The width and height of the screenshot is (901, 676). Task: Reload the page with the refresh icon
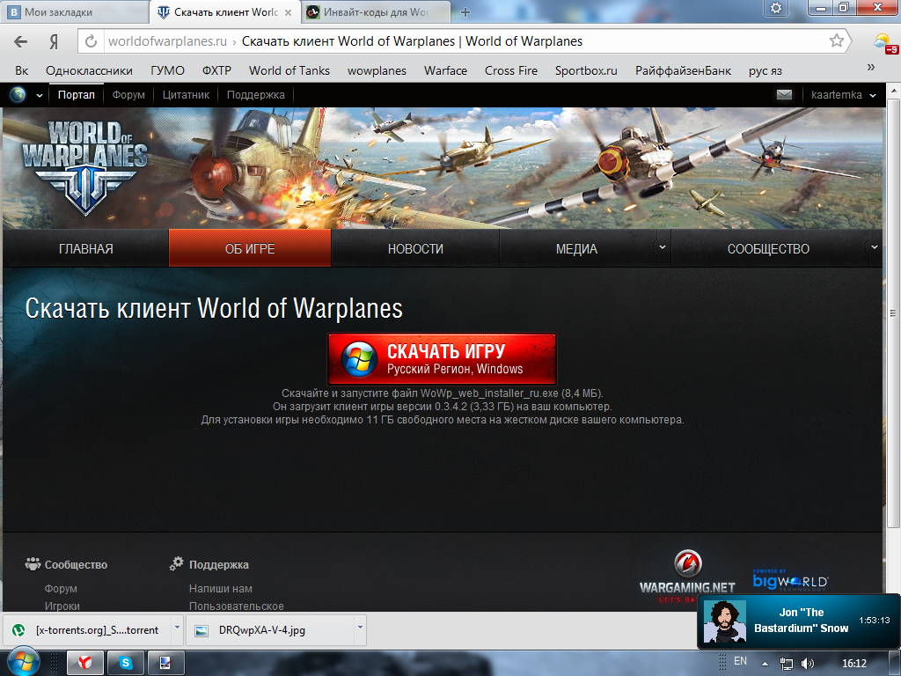tap(91, 41)
